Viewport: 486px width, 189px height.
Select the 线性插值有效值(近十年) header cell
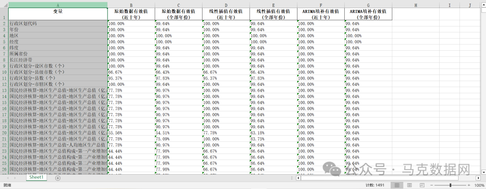coord(226,14)
